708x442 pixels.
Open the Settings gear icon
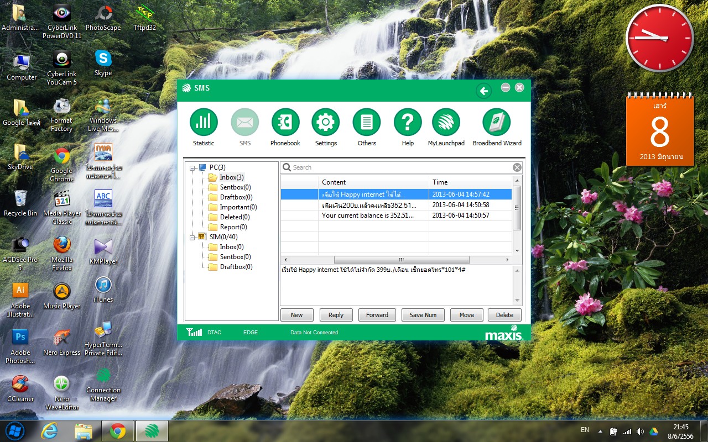326,122
